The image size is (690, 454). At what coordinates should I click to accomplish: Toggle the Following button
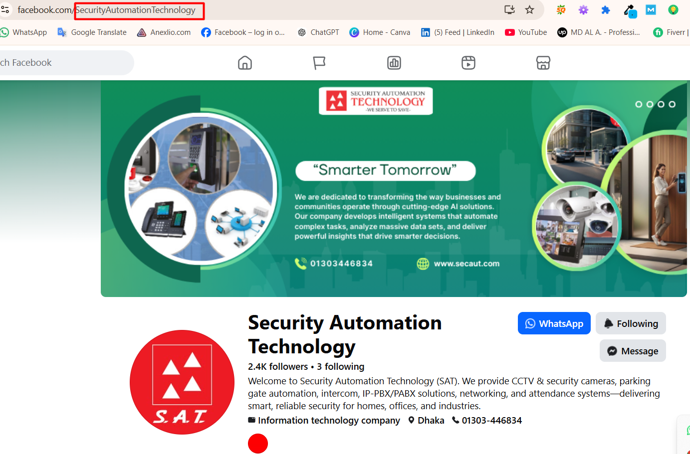[x=631, y=323]
